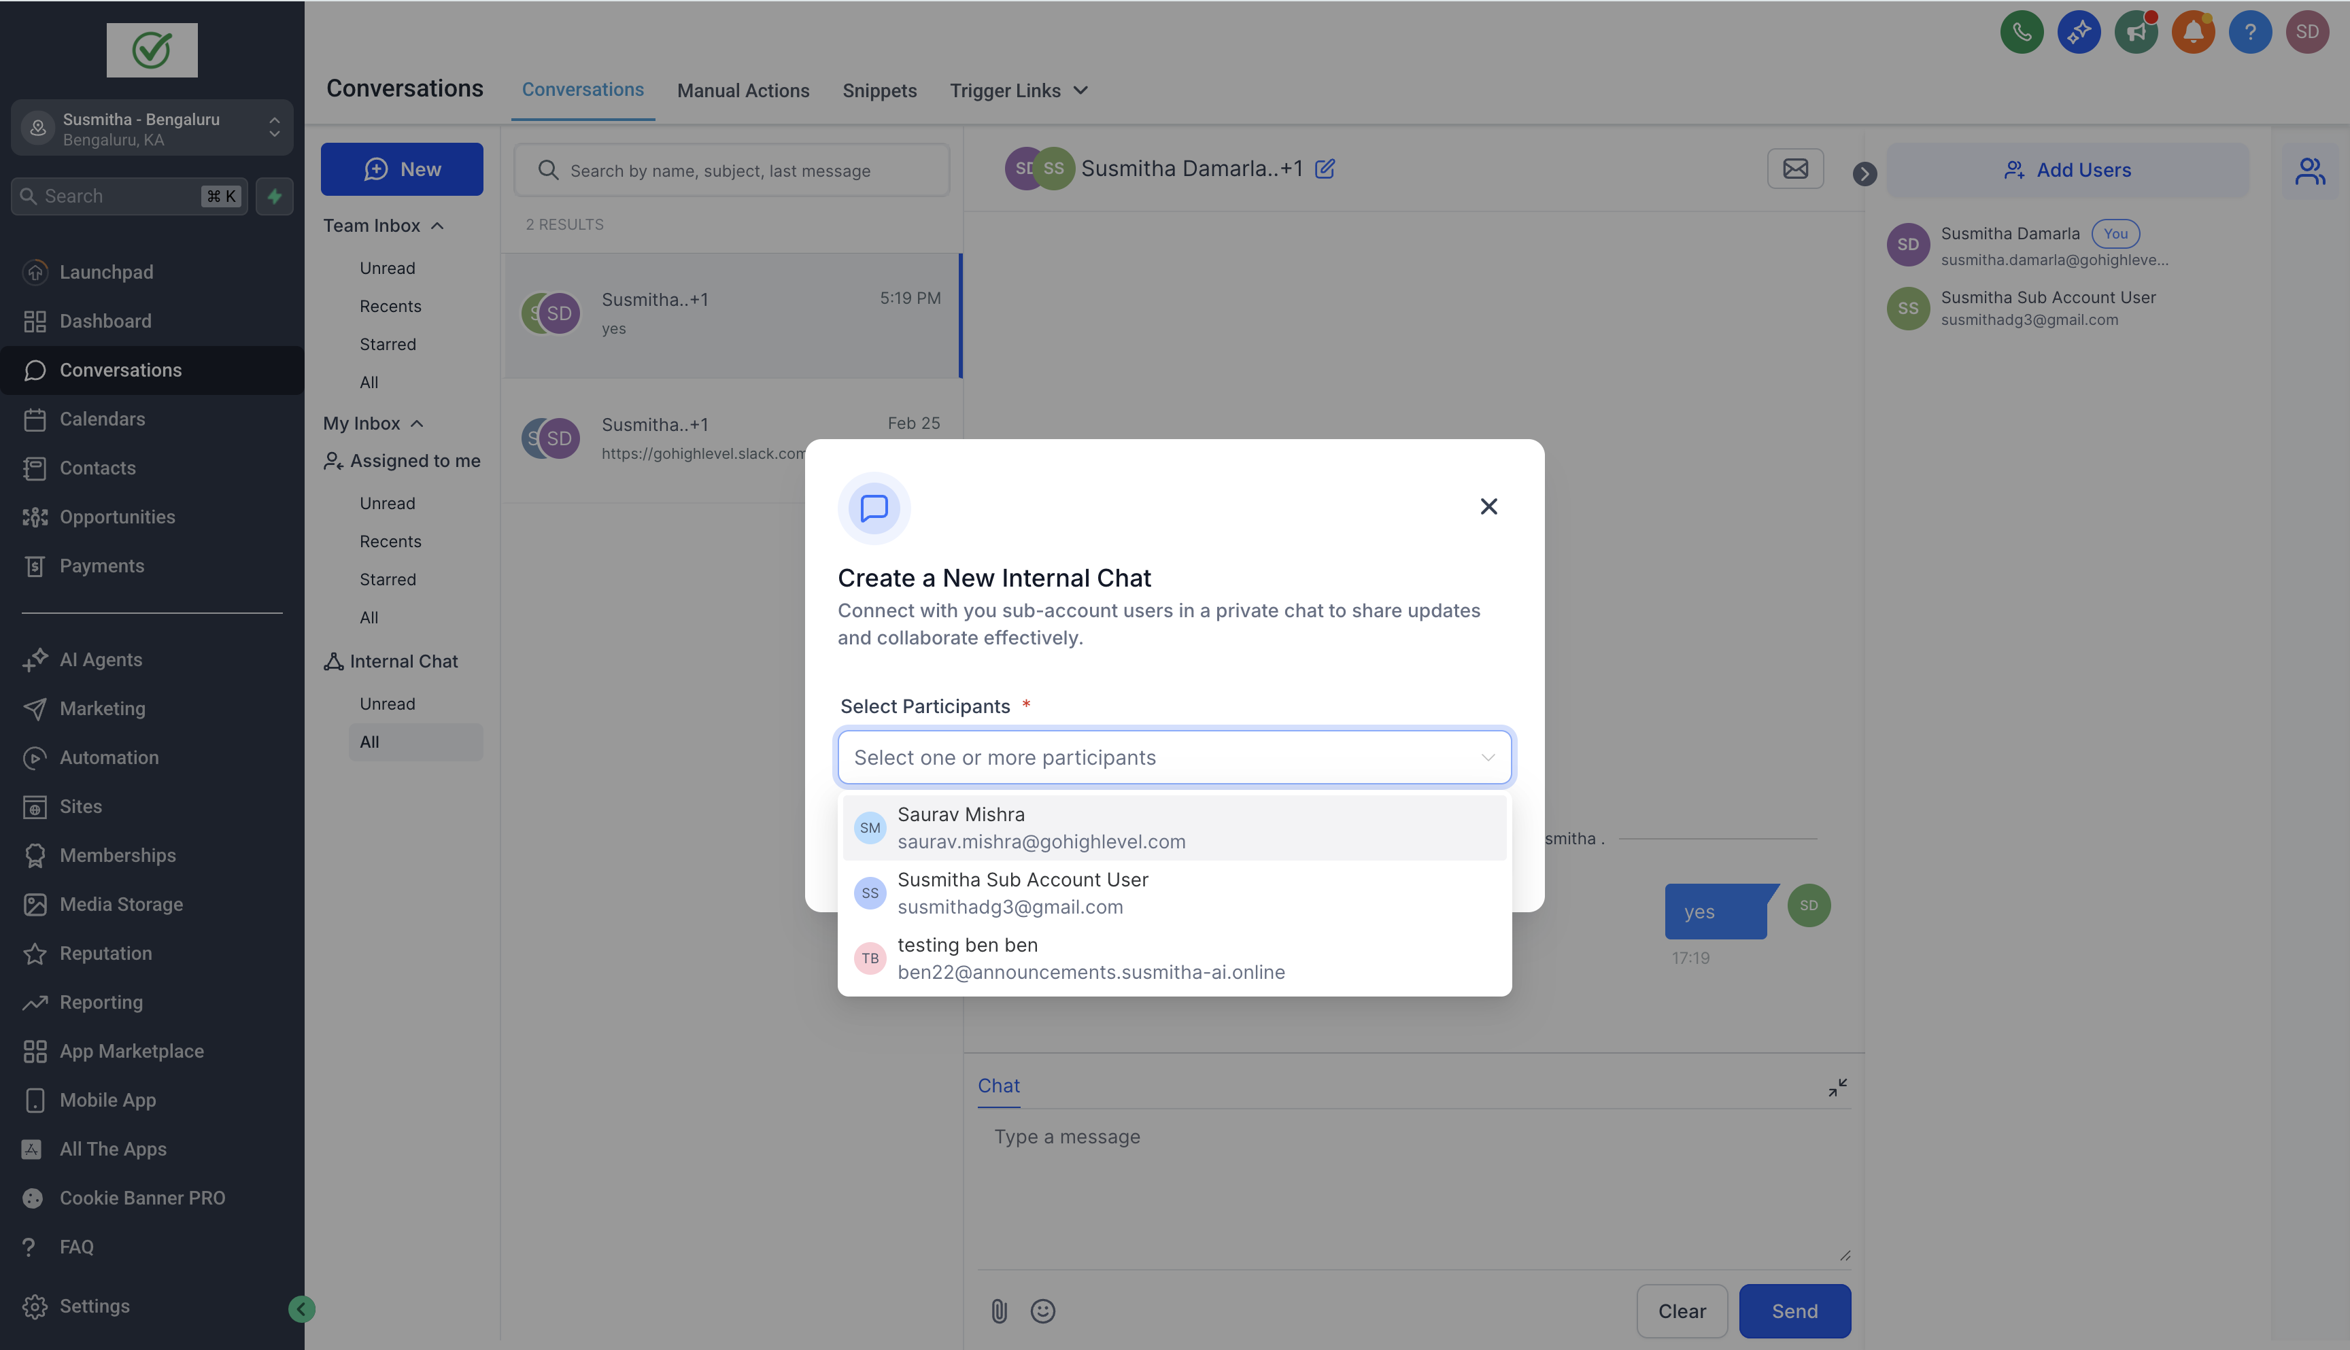2350x1350 pixels.
Task: Click the New button to start a conversation
Action: 402,169
